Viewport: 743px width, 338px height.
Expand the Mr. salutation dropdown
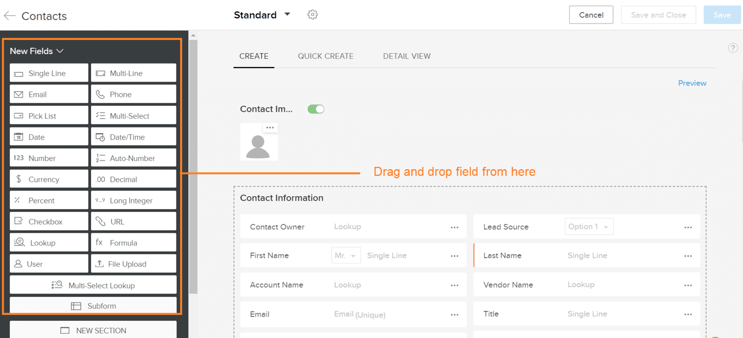point(346,255)
